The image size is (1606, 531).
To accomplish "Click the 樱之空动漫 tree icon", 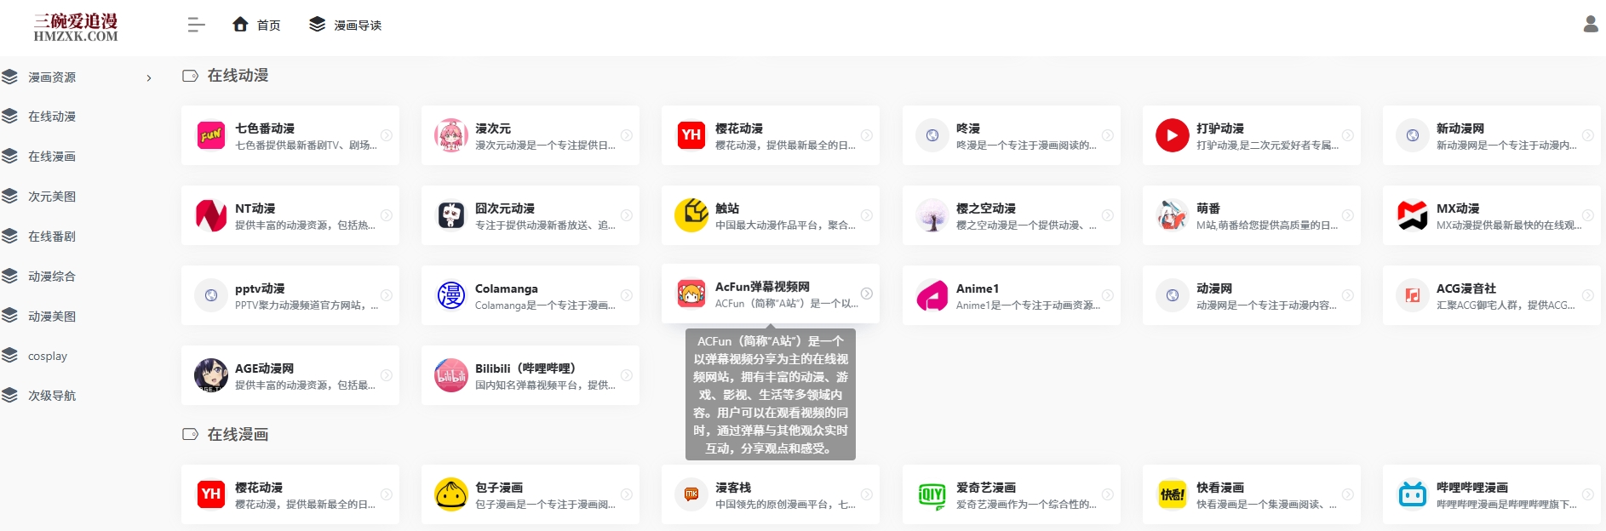I will [932, 215].
